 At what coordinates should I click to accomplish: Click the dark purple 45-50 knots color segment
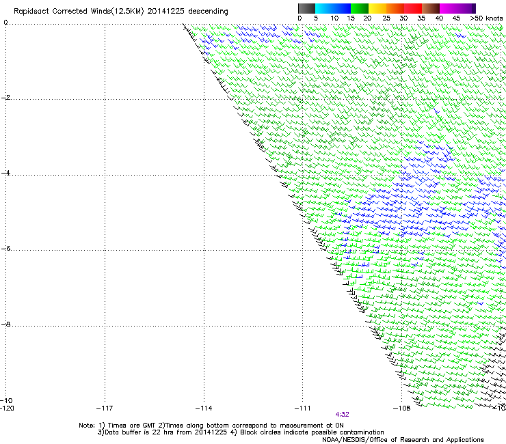point(466,8)
